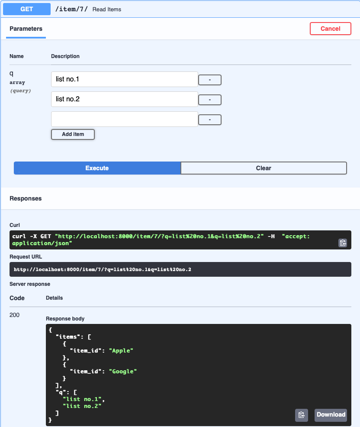The height and width of the screenshot is (427, 360).
Task: Click the 'Request URL' label
Action: point(26,257)
